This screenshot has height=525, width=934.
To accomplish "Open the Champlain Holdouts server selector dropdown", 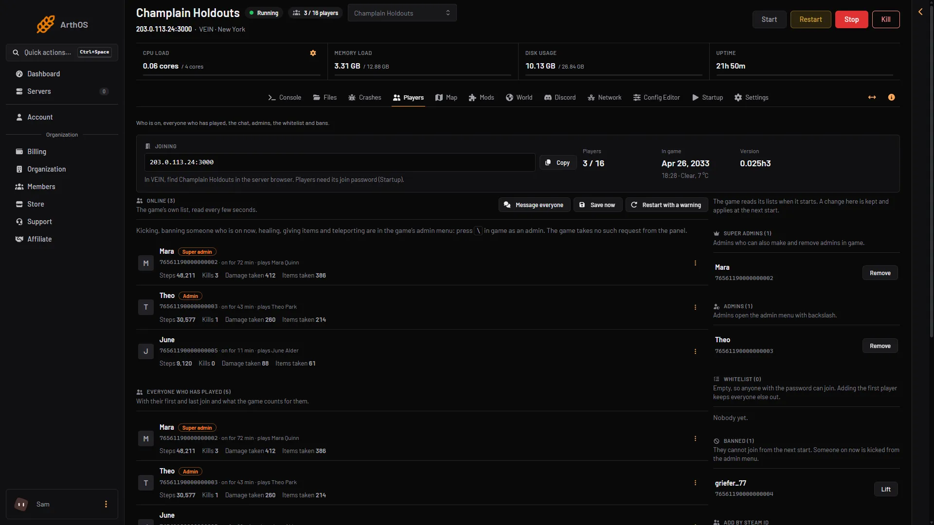I will point(402,13).
